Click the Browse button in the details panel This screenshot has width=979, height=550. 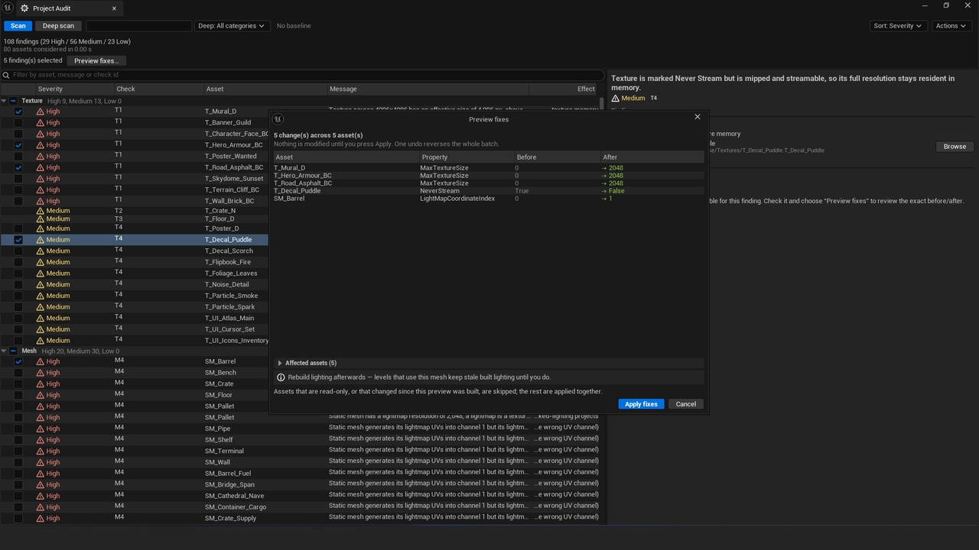pyautogui.click(x=955, y=147)
